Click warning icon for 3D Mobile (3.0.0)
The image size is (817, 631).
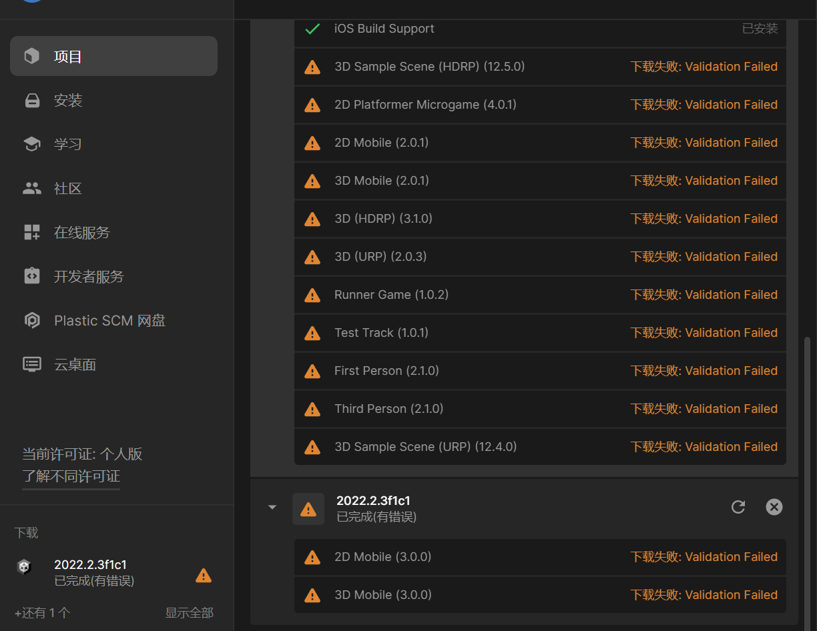click(x=312, y=595)
